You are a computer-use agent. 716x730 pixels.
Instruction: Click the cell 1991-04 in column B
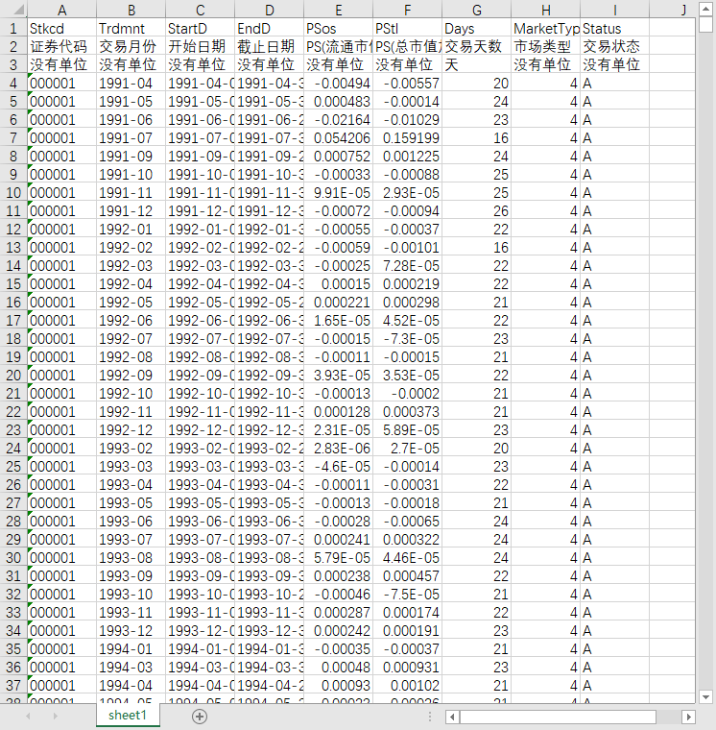click(x=131, y=84)
